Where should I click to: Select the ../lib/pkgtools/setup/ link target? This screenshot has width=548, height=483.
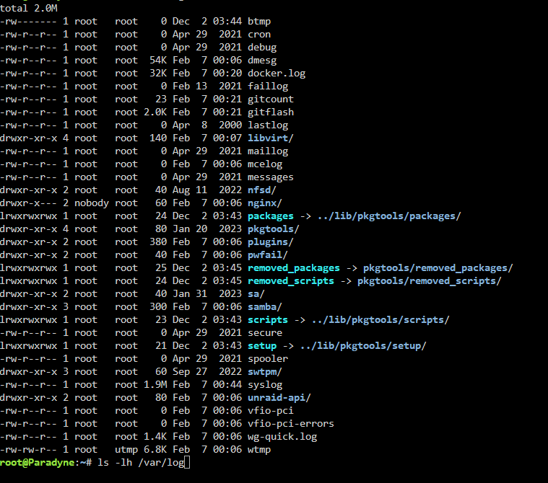pyautogui.click(x=363, y=346)
